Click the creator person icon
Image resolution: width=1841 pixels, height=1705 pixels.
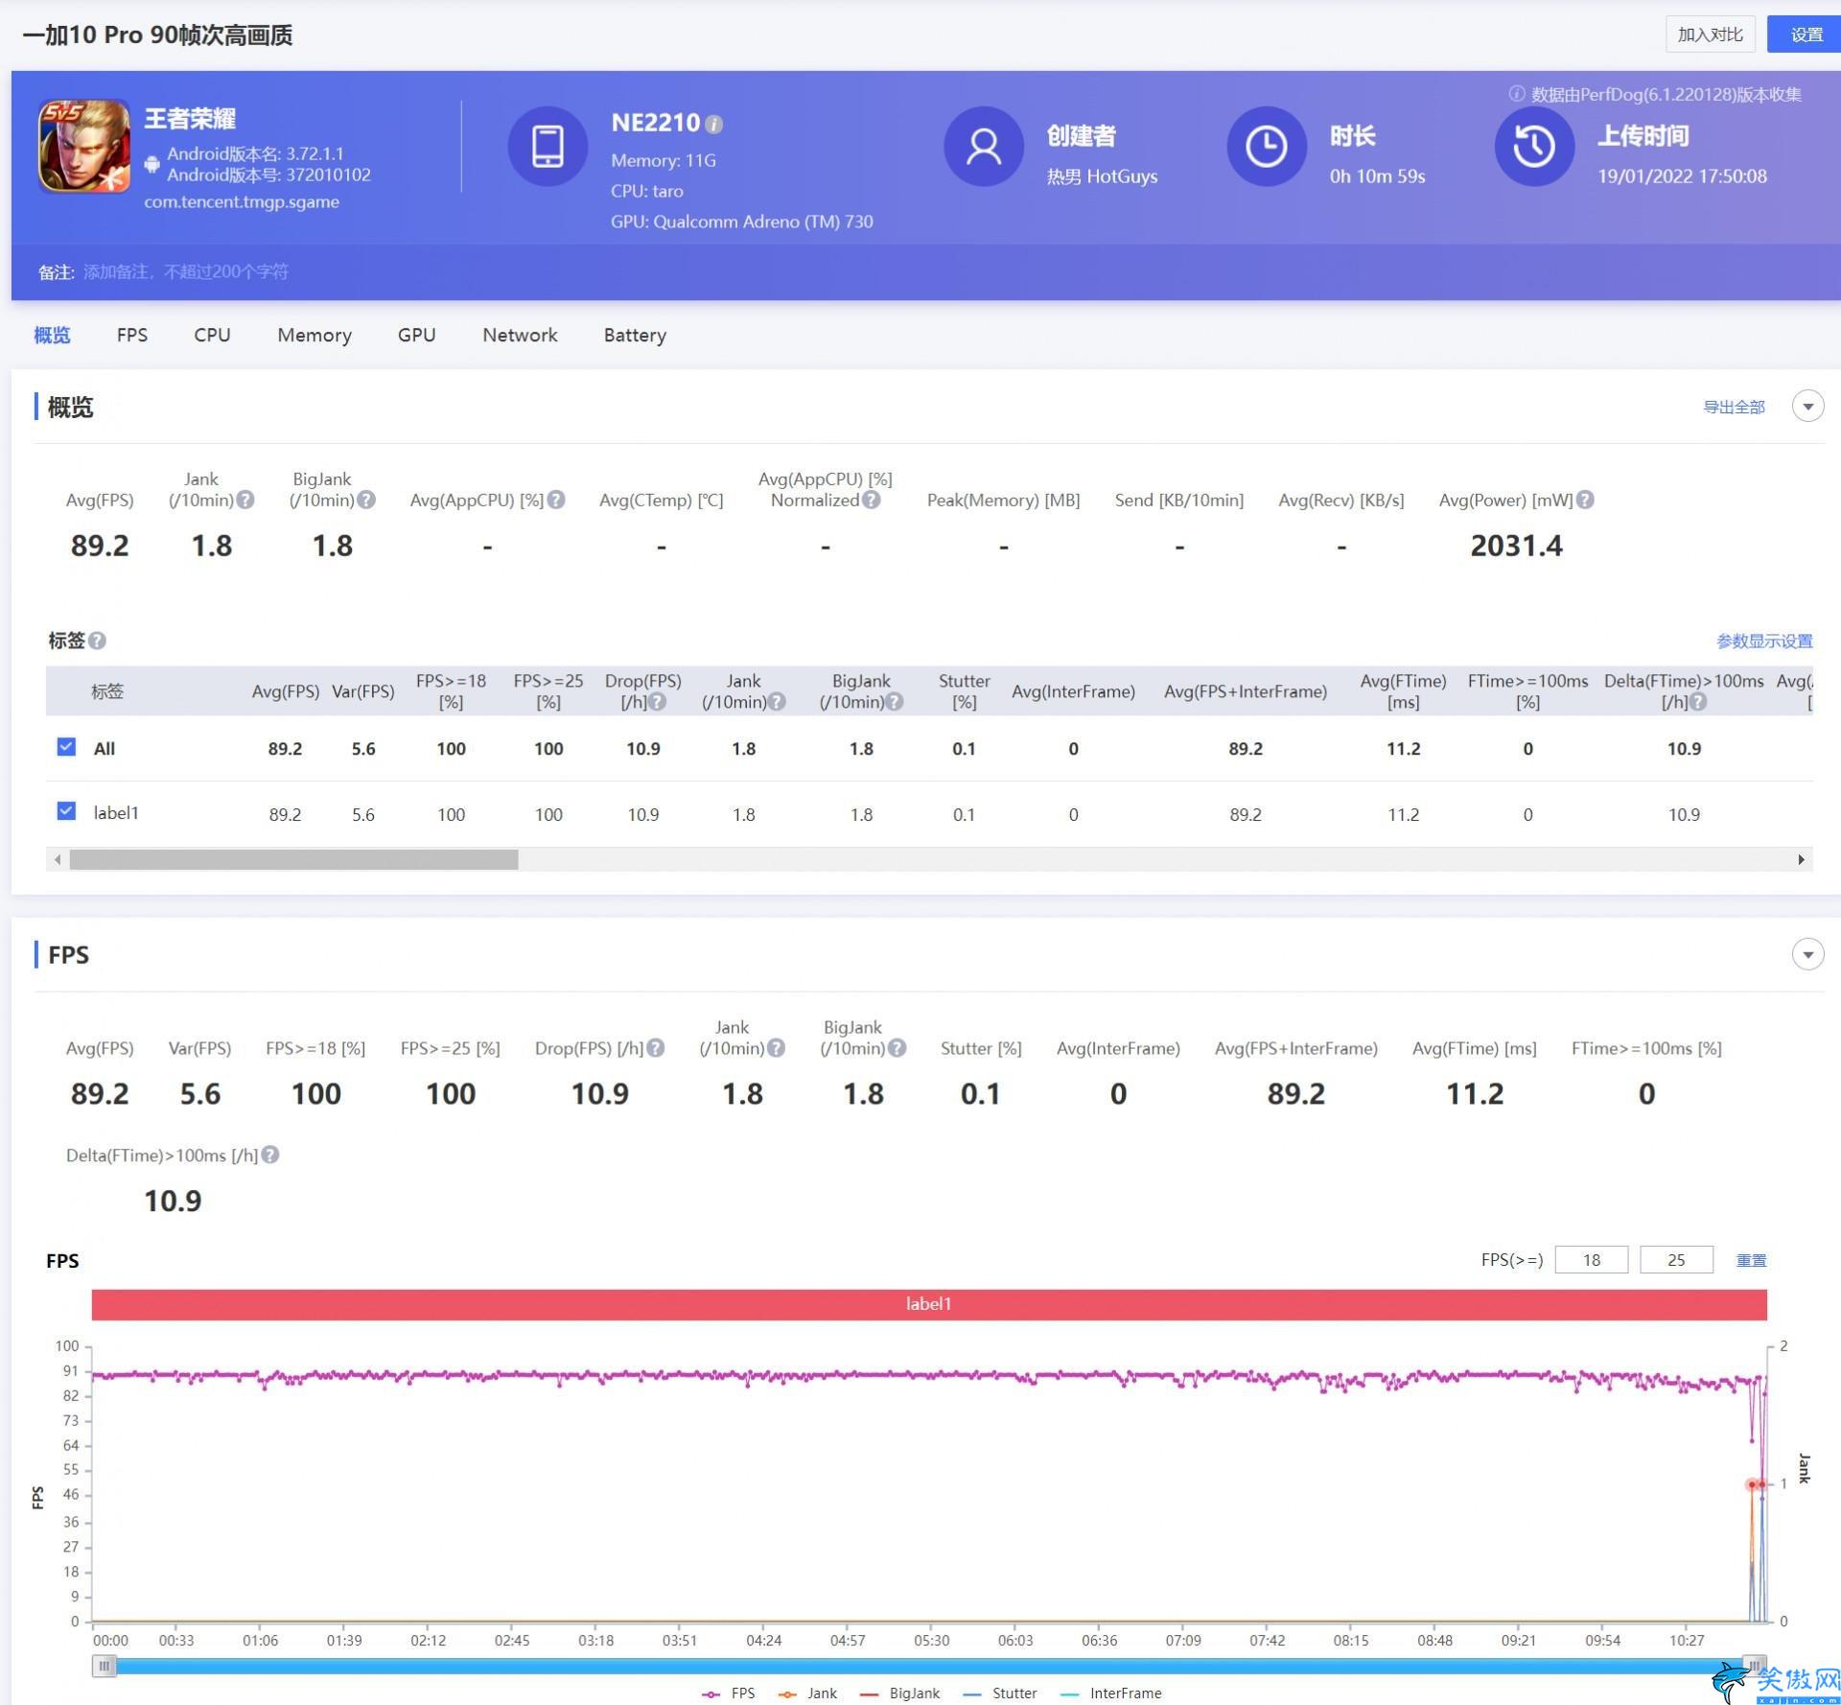pos(984,146)
